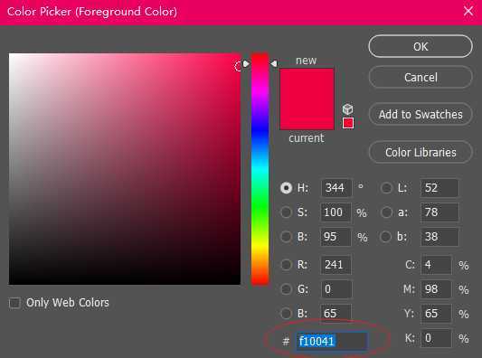Viewport: 482px width, 358px height.
Task: Click the Cancel button
Action: pos(421,77)
